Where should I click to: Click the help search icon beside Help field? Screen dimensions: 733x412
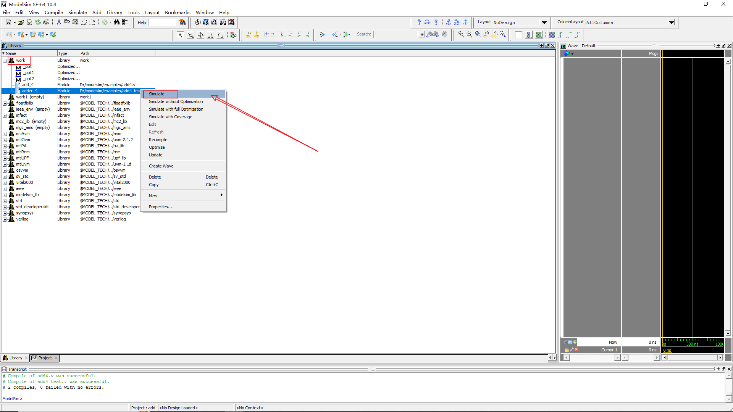pyautogui.click(x=182, y=23)
